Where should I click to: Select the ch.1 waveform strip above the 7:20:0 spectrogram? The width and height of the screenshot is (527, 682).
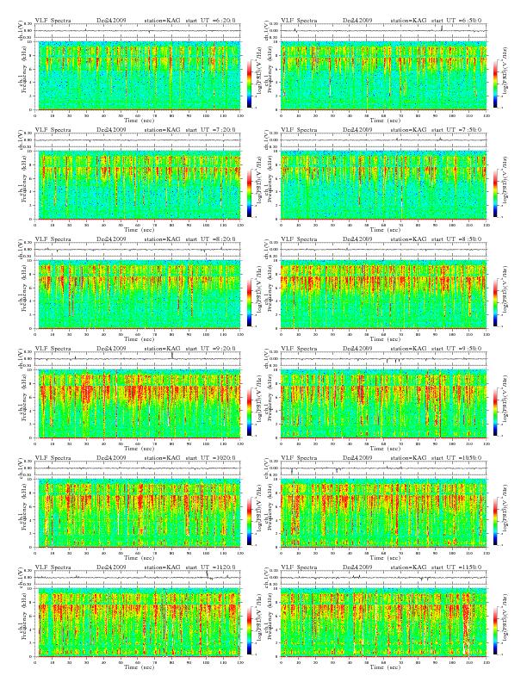tap(138, 140)
